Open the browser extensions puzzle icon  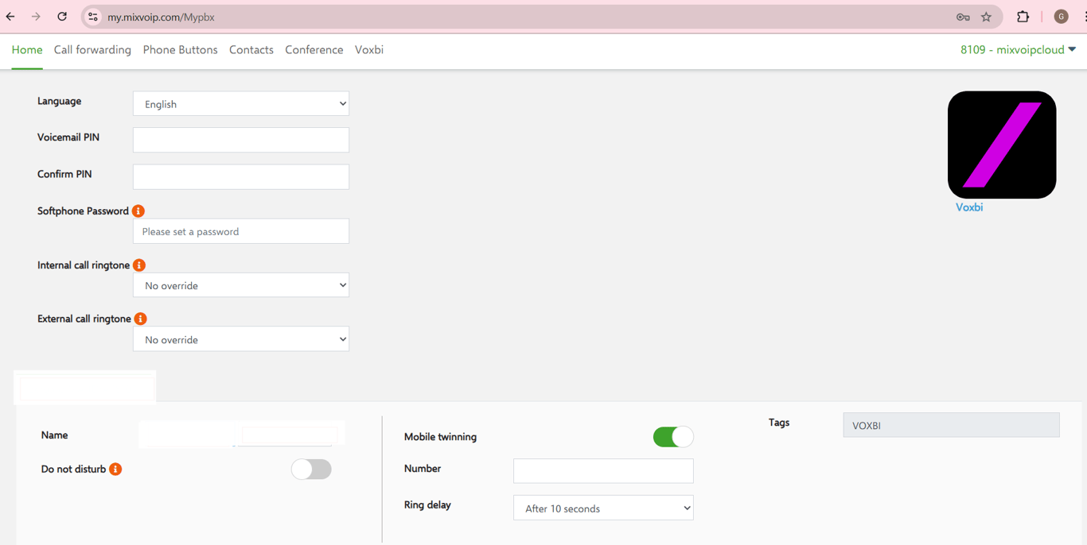click(x=1023, y=17)
